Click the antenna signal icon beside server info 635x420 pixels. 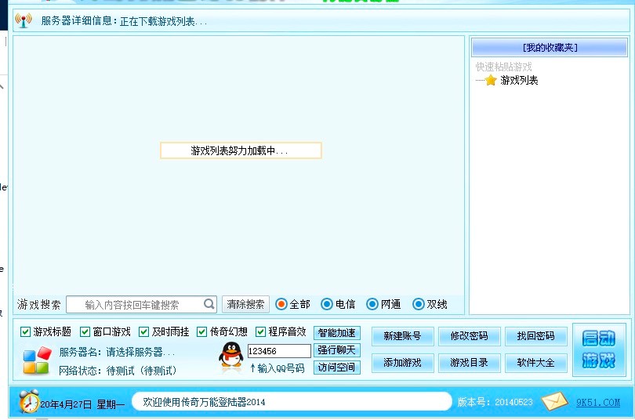[x=24, y=20]
